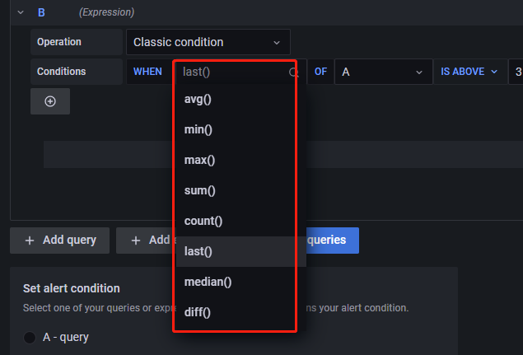Collapse the B expression section chevron

click(21, 12)
